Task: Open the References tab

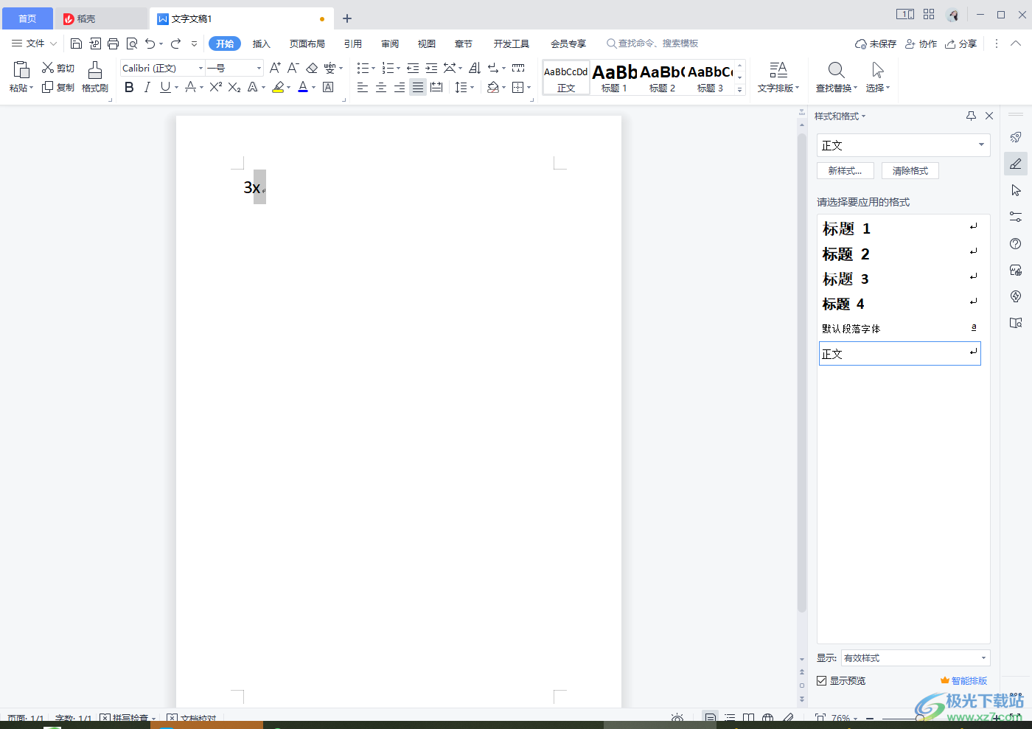Action: click(353, 43)
